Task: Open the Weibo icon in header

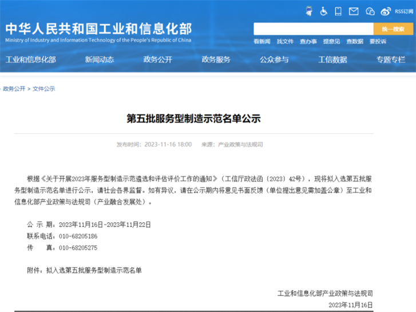Action: 386,11
